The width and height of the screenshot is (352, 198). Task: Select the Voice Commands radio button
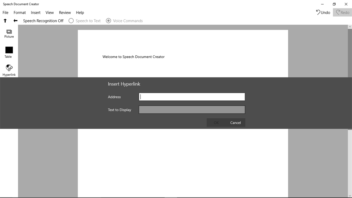[x=108, y=21]
